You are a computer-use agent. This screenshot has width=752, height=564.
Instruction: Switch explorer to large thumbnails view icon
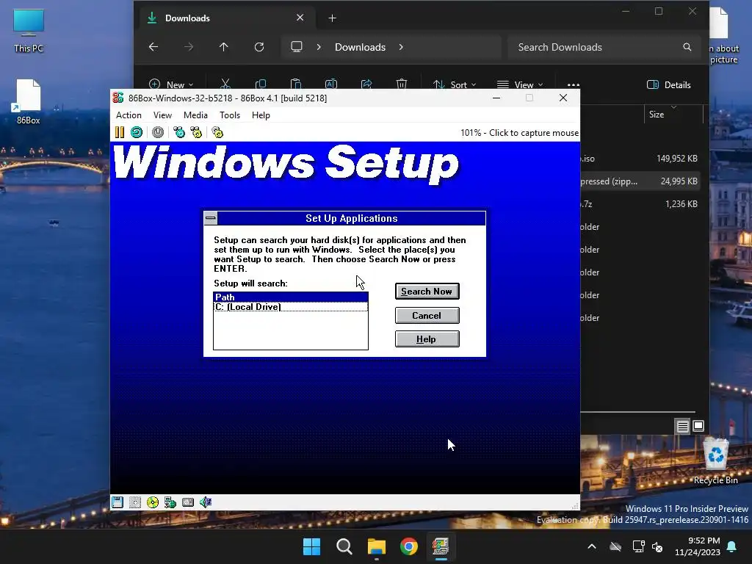point(699,426)
